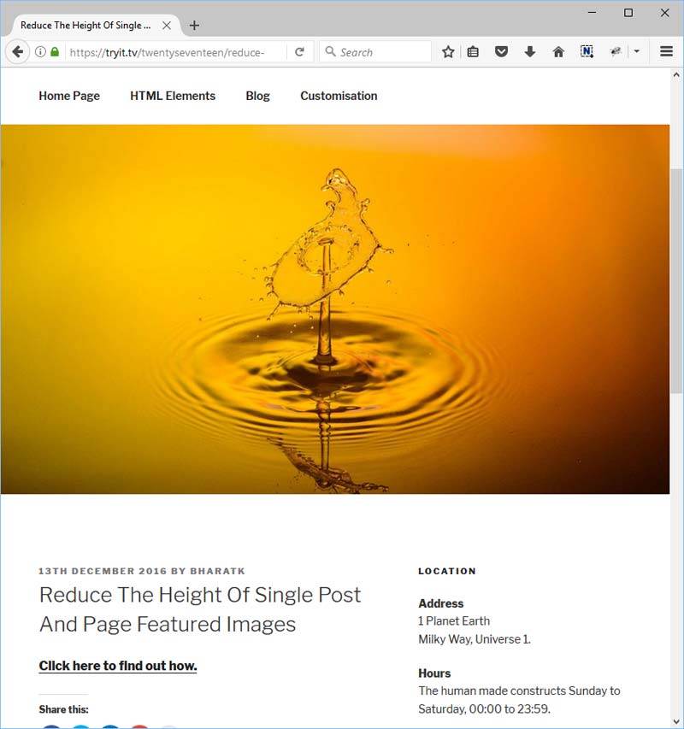The height and width of the screenshot is (729, 684).
Task: Open the Firefox hamburger menu
Action: 666,51
